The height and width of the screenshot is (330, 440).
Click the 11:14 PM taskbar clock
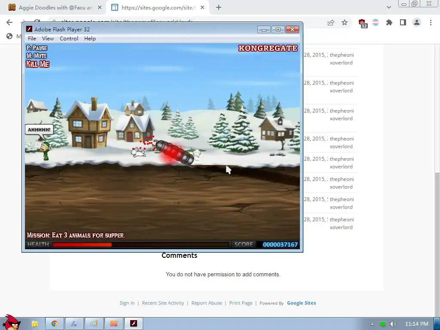(417, 324)
